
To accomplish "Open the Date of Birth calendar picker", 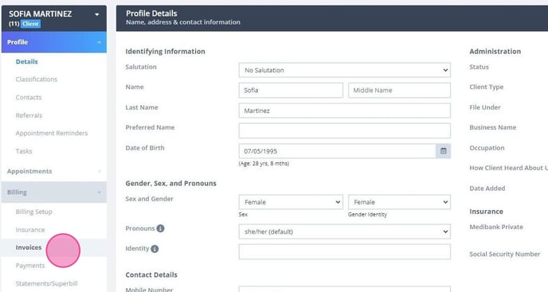I will point(443,151).
